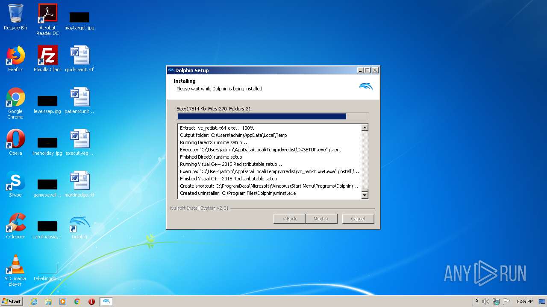The height and width of the screenshot is (307, 547).
Task: Open Acrobat Reader DC shortcut
Action: 47,20
